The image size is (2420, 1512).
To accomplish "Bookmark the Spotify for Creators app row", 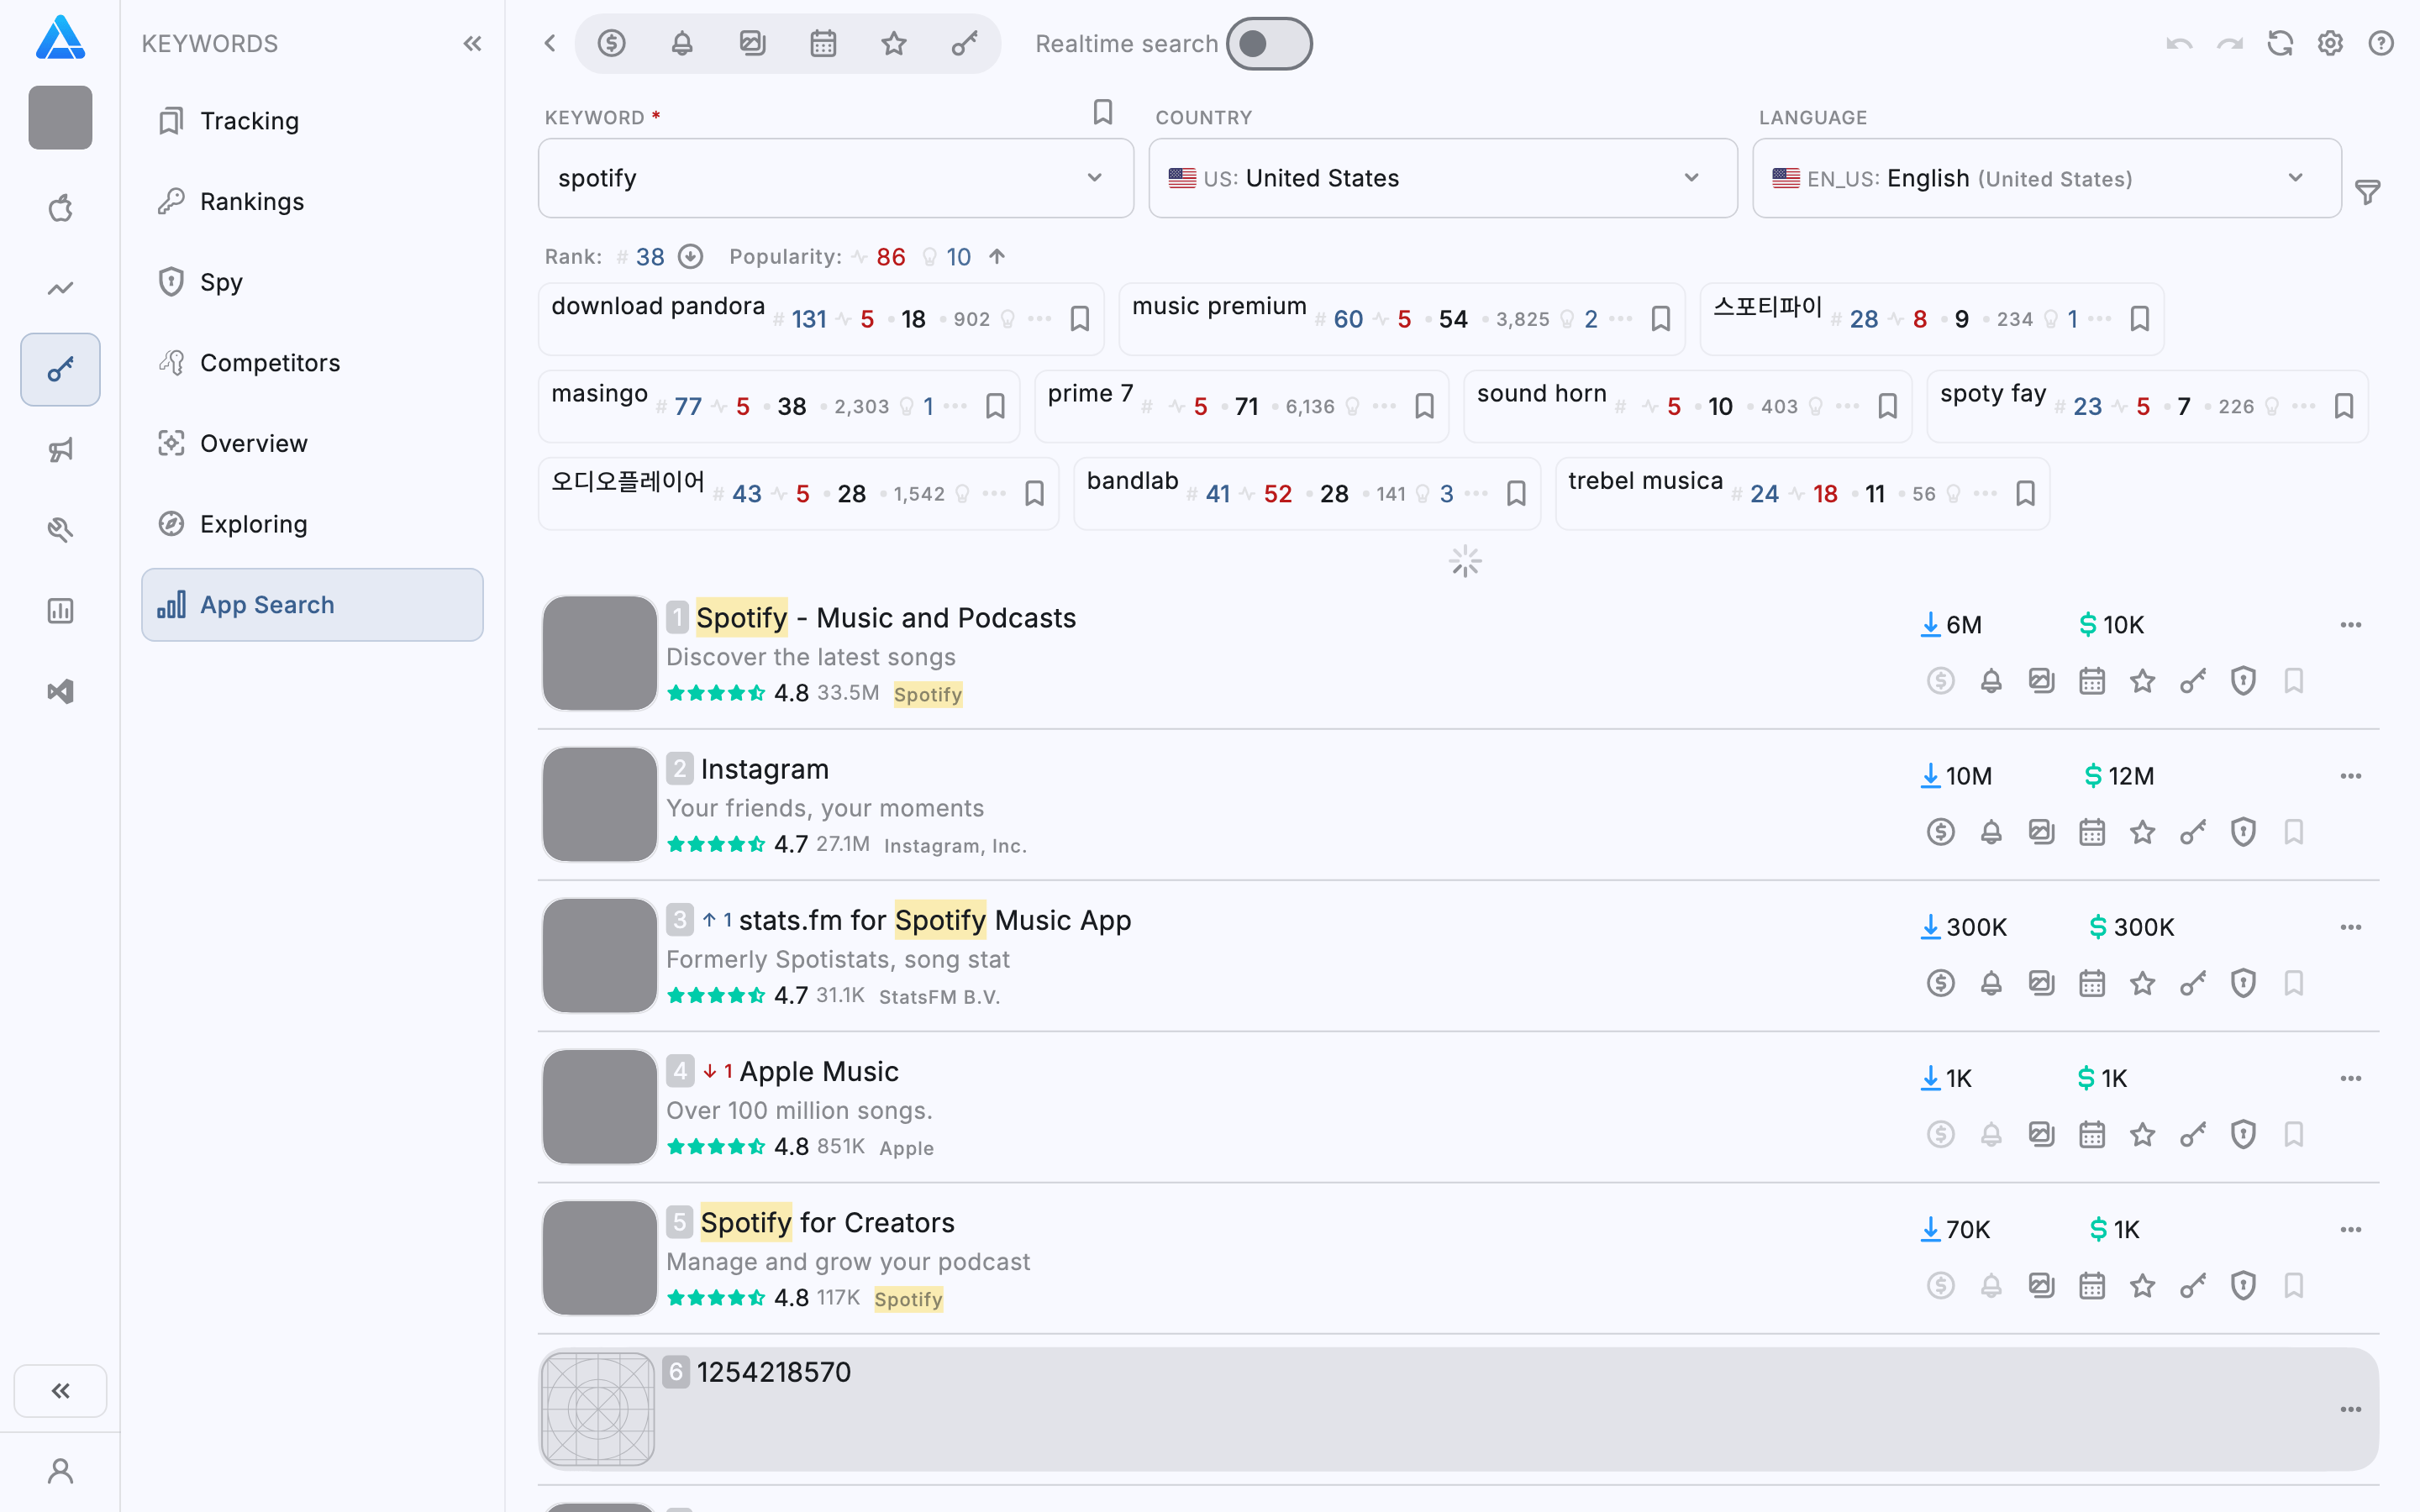I will (2294, 1285).
